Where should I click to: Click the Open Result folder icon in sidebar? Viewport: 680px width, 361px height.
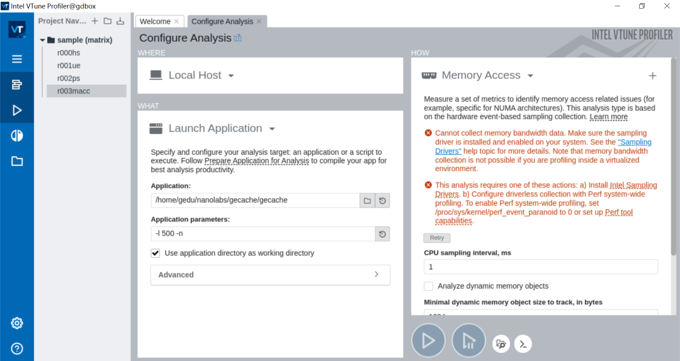click(x=17, y=161)
